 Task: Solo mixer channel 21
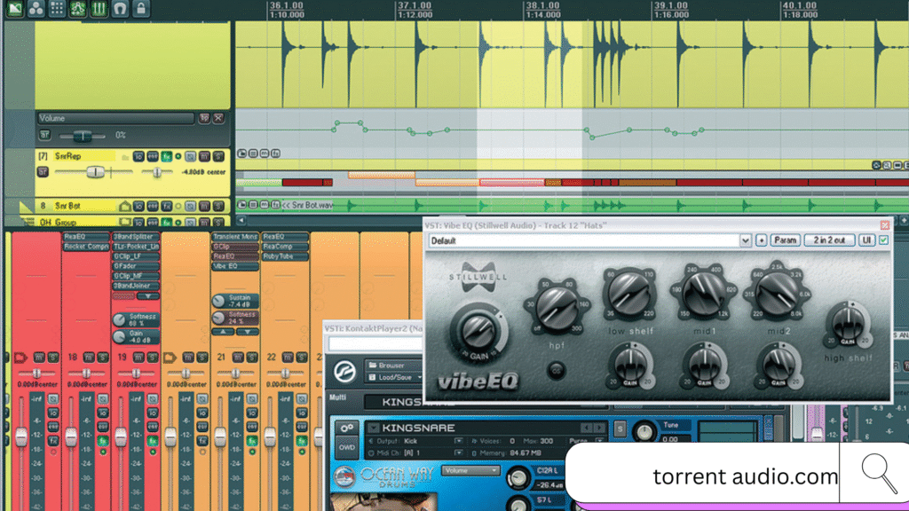(251, 357)
